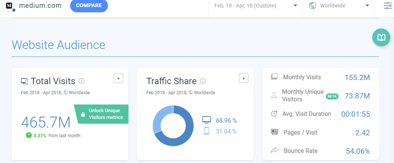394x163 pixels.
Task: Click the globe icon next to Worldwide
Action: click(x=312, y=6)
